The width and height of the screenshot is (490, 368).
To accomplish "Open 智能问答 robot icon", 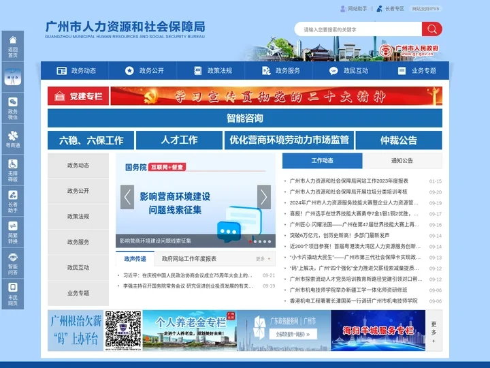I will (13, 263).
